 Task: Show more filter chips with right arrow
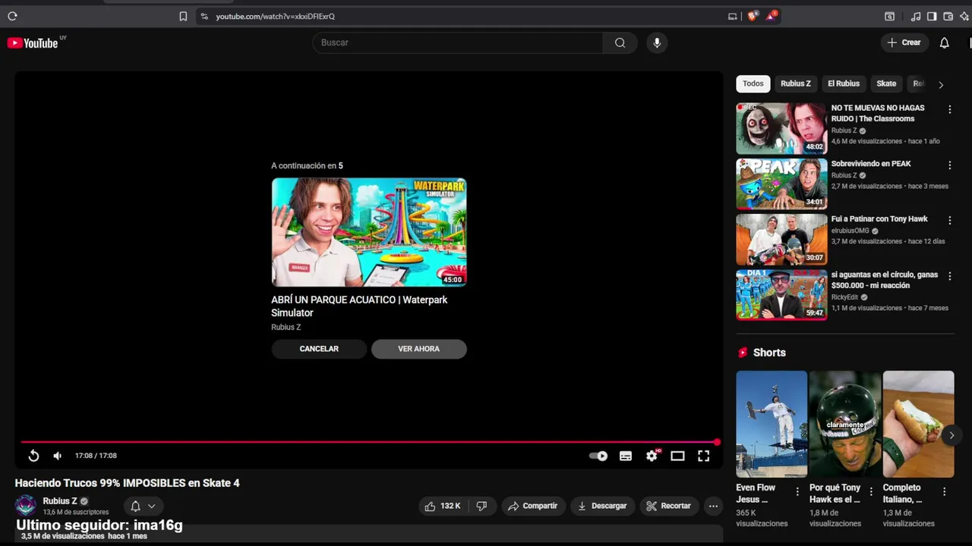pos(941,84)
